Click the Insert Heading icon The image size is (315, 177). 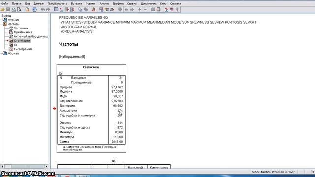[x=166, y=9]
